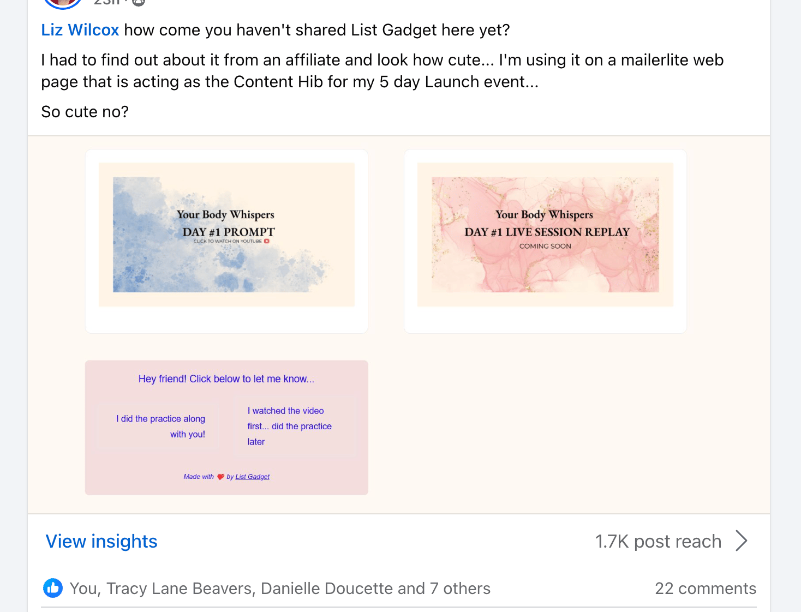The image size is (801, 612).
Task: Click the 23h post timestamp
Action: point(106,2)
